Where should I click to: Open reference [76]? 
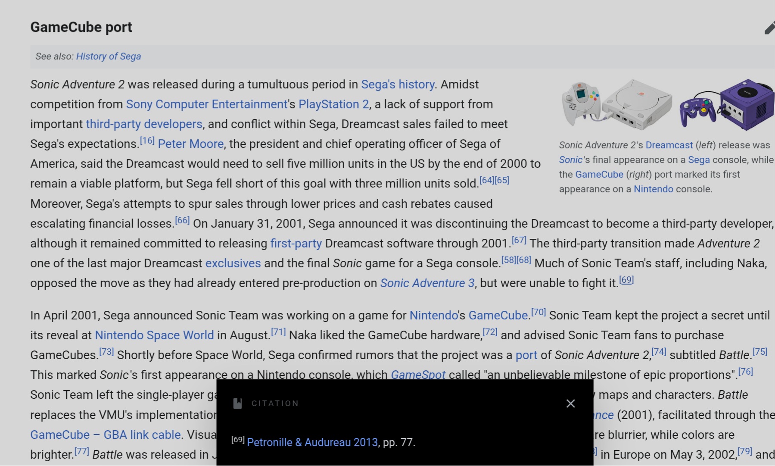point(746,372)
